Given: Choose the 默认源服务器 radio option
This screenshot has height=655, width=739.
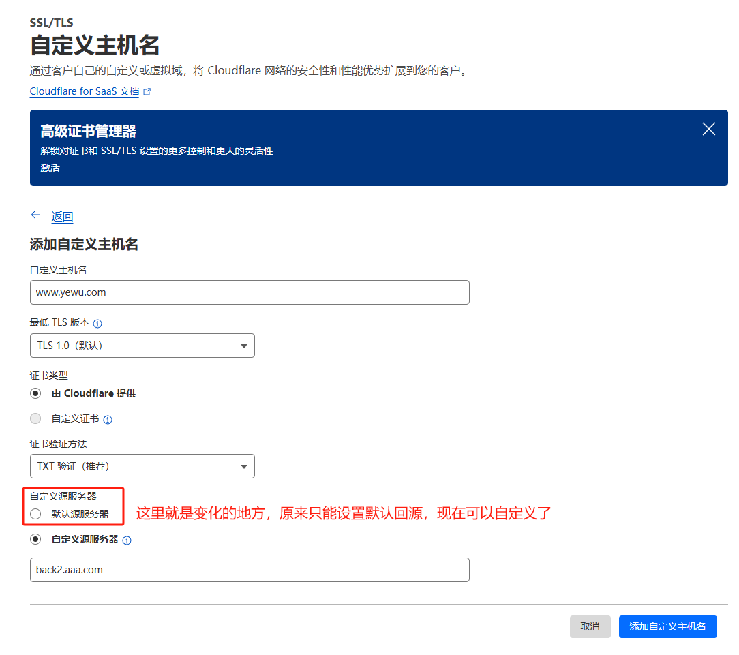Looking at the screenshot, I should pyautogui.click(x=35, y=514).
